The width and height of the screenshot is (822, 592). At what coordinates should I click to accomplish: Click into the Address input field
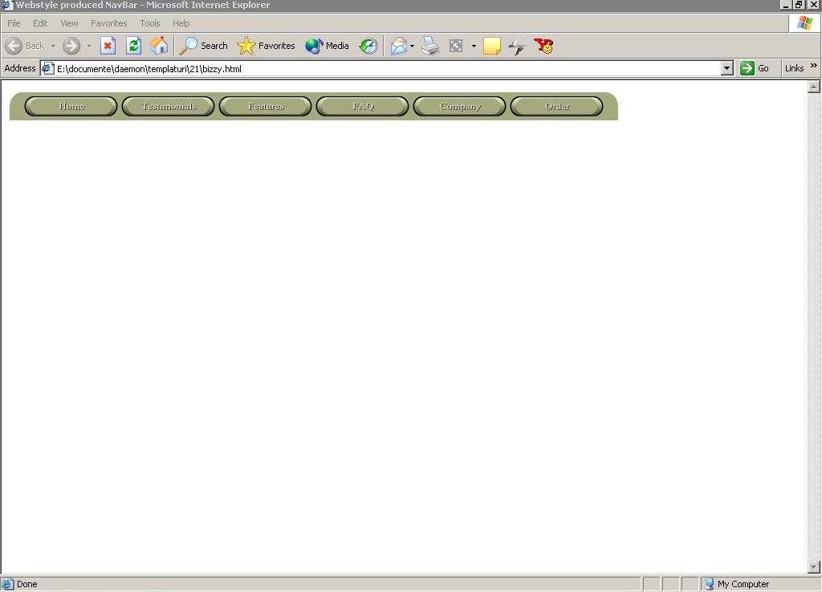pyautogui.click(x=385, y=68)
